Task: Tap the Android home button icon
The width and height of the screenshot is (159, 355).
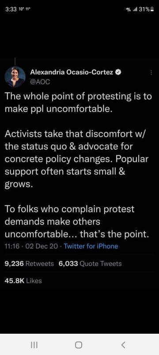Action: point(79,345)
